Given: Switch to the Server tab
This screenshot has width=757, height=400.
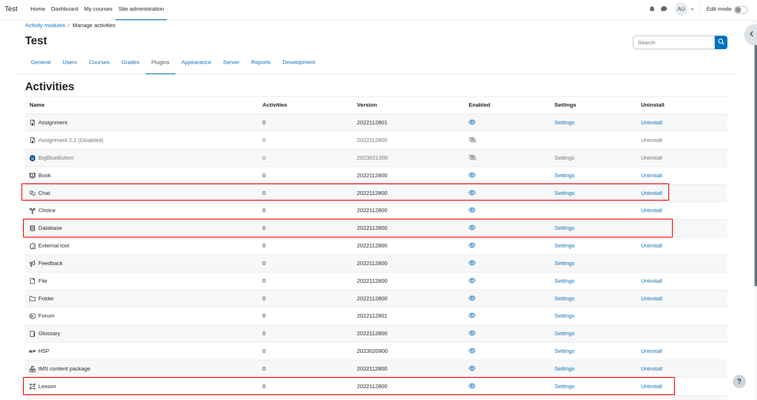Looking at the screenshot, I should (x=231, y=62).
